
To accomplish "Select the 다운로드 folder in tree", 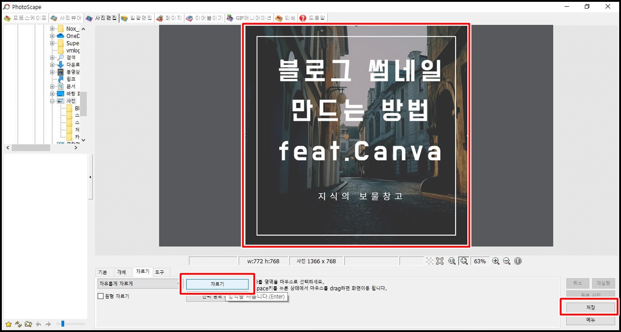I will click(x=73, y=65).
